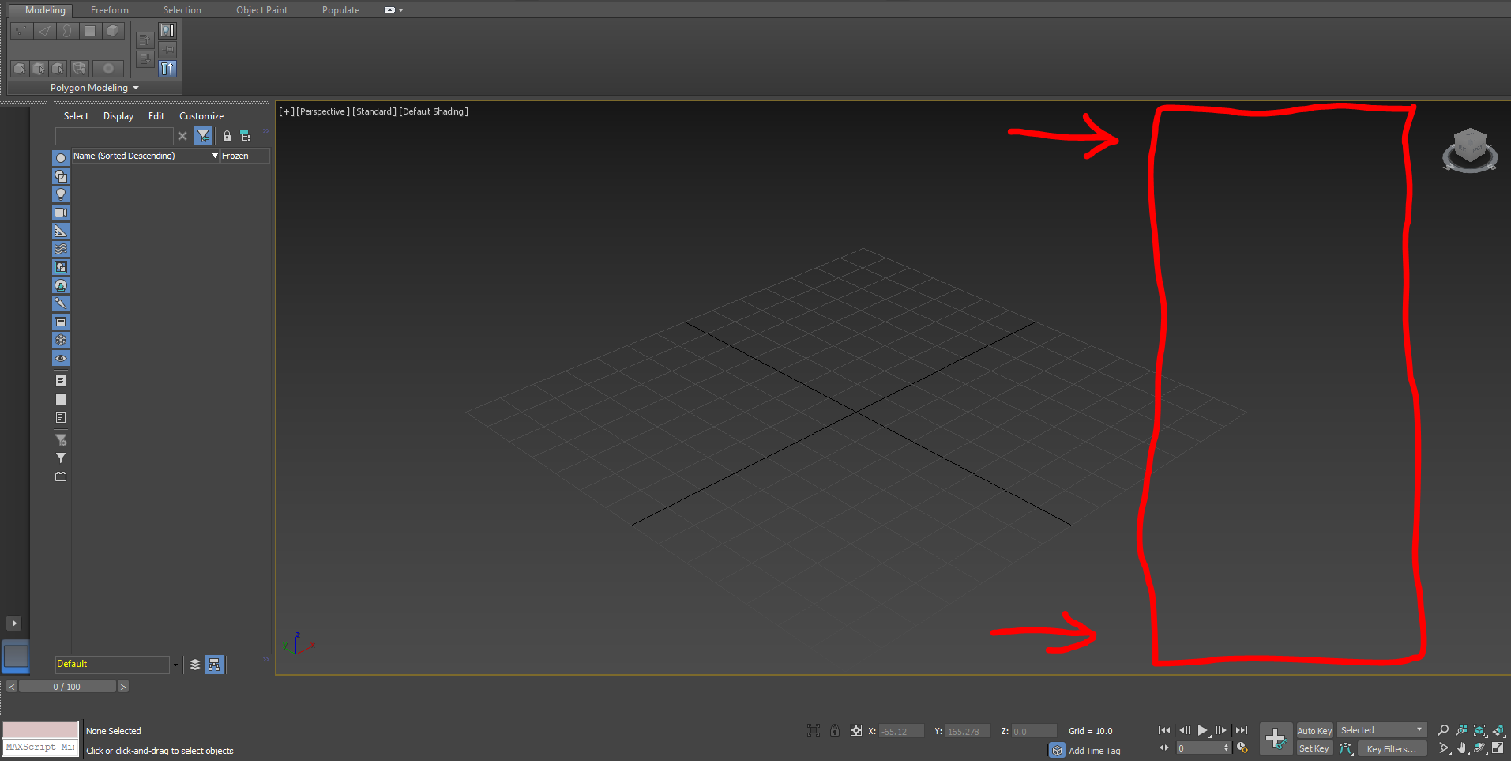Toggle the frozen objects display filter
The image size is (1511, 761).
point(61,340)
